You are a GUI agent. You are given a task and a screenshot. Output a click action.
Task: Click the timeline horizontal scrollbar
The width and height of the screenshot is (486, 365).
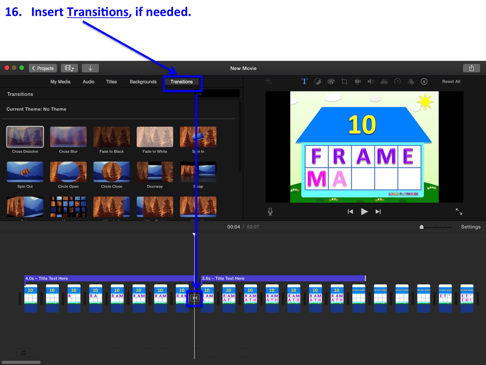tap(21, 362)
